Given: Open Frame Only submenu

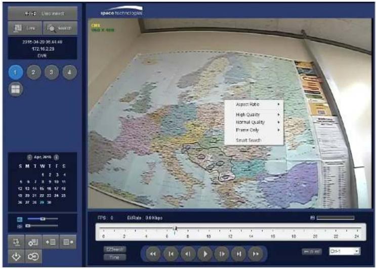Looking at the screenshot, I should pyautogui.click(x=254, y=130).
